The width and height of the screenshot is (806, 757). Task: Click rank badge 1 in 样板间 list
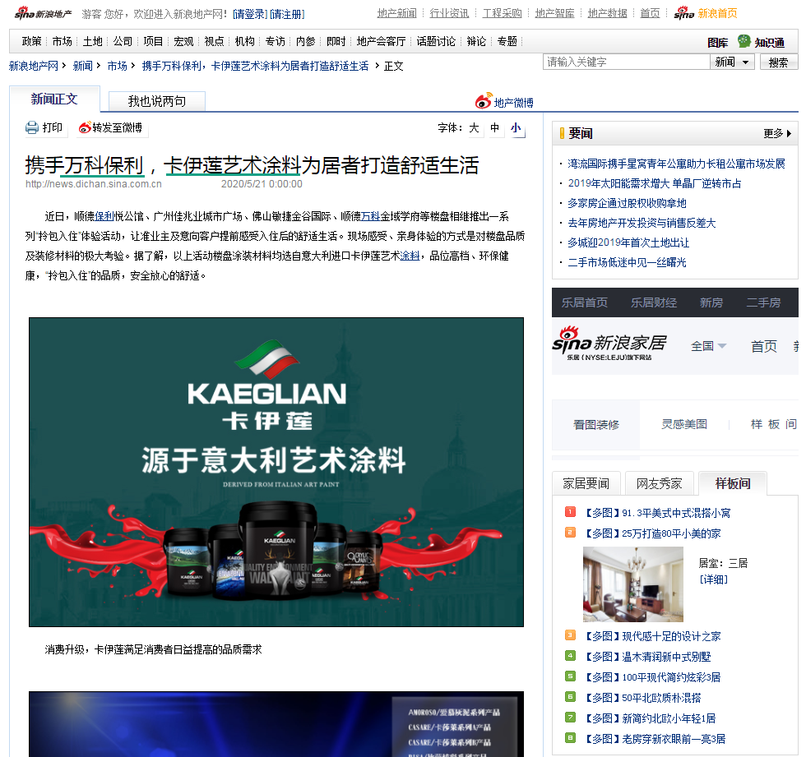click(570, 512)
